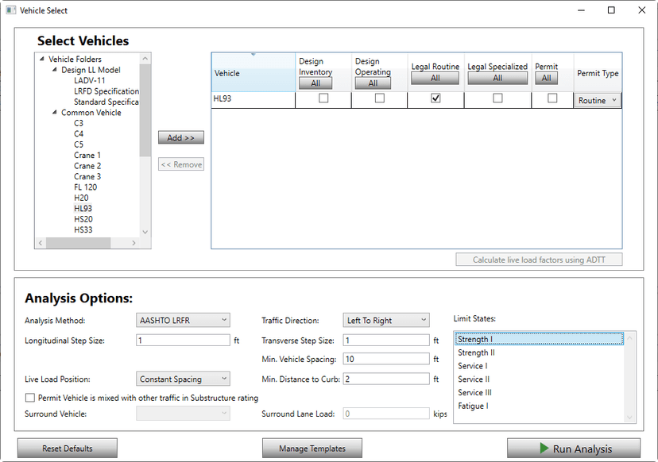Select HS20 vehicle in the tree
The width and height of the screenshot is (658, 462).
(83, 219)
